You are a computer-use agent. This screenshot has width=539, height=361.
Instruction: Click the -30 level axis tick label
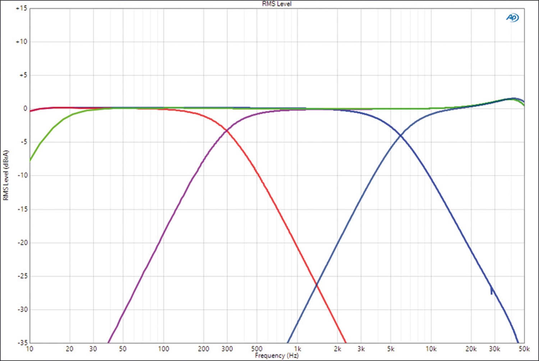[x=22, y=309]
